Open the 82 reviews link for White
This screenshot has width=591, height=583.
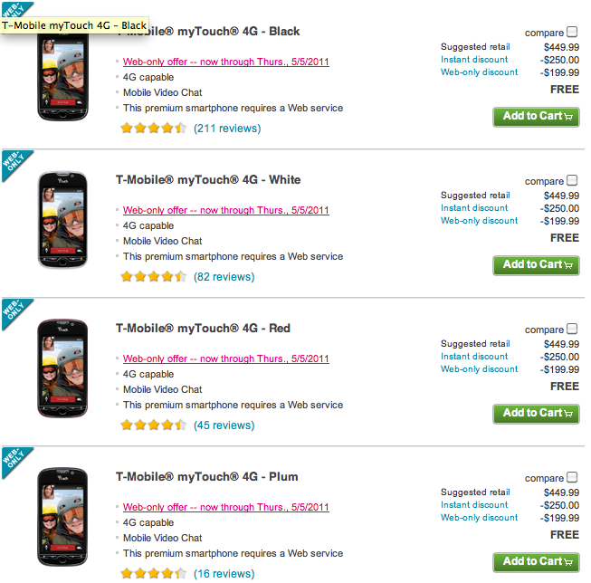(x=224, y=277)
